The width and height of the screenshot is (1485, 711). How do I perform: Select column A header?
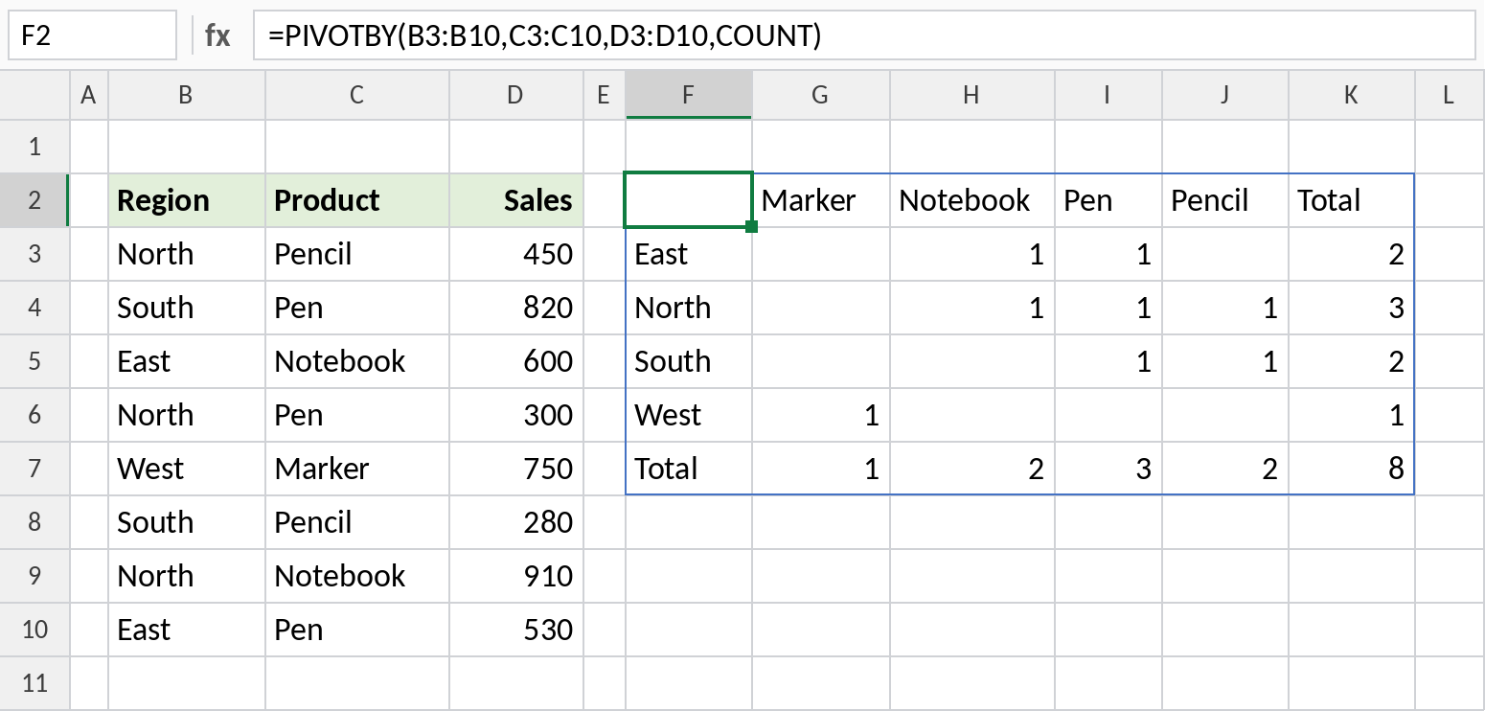89,94
